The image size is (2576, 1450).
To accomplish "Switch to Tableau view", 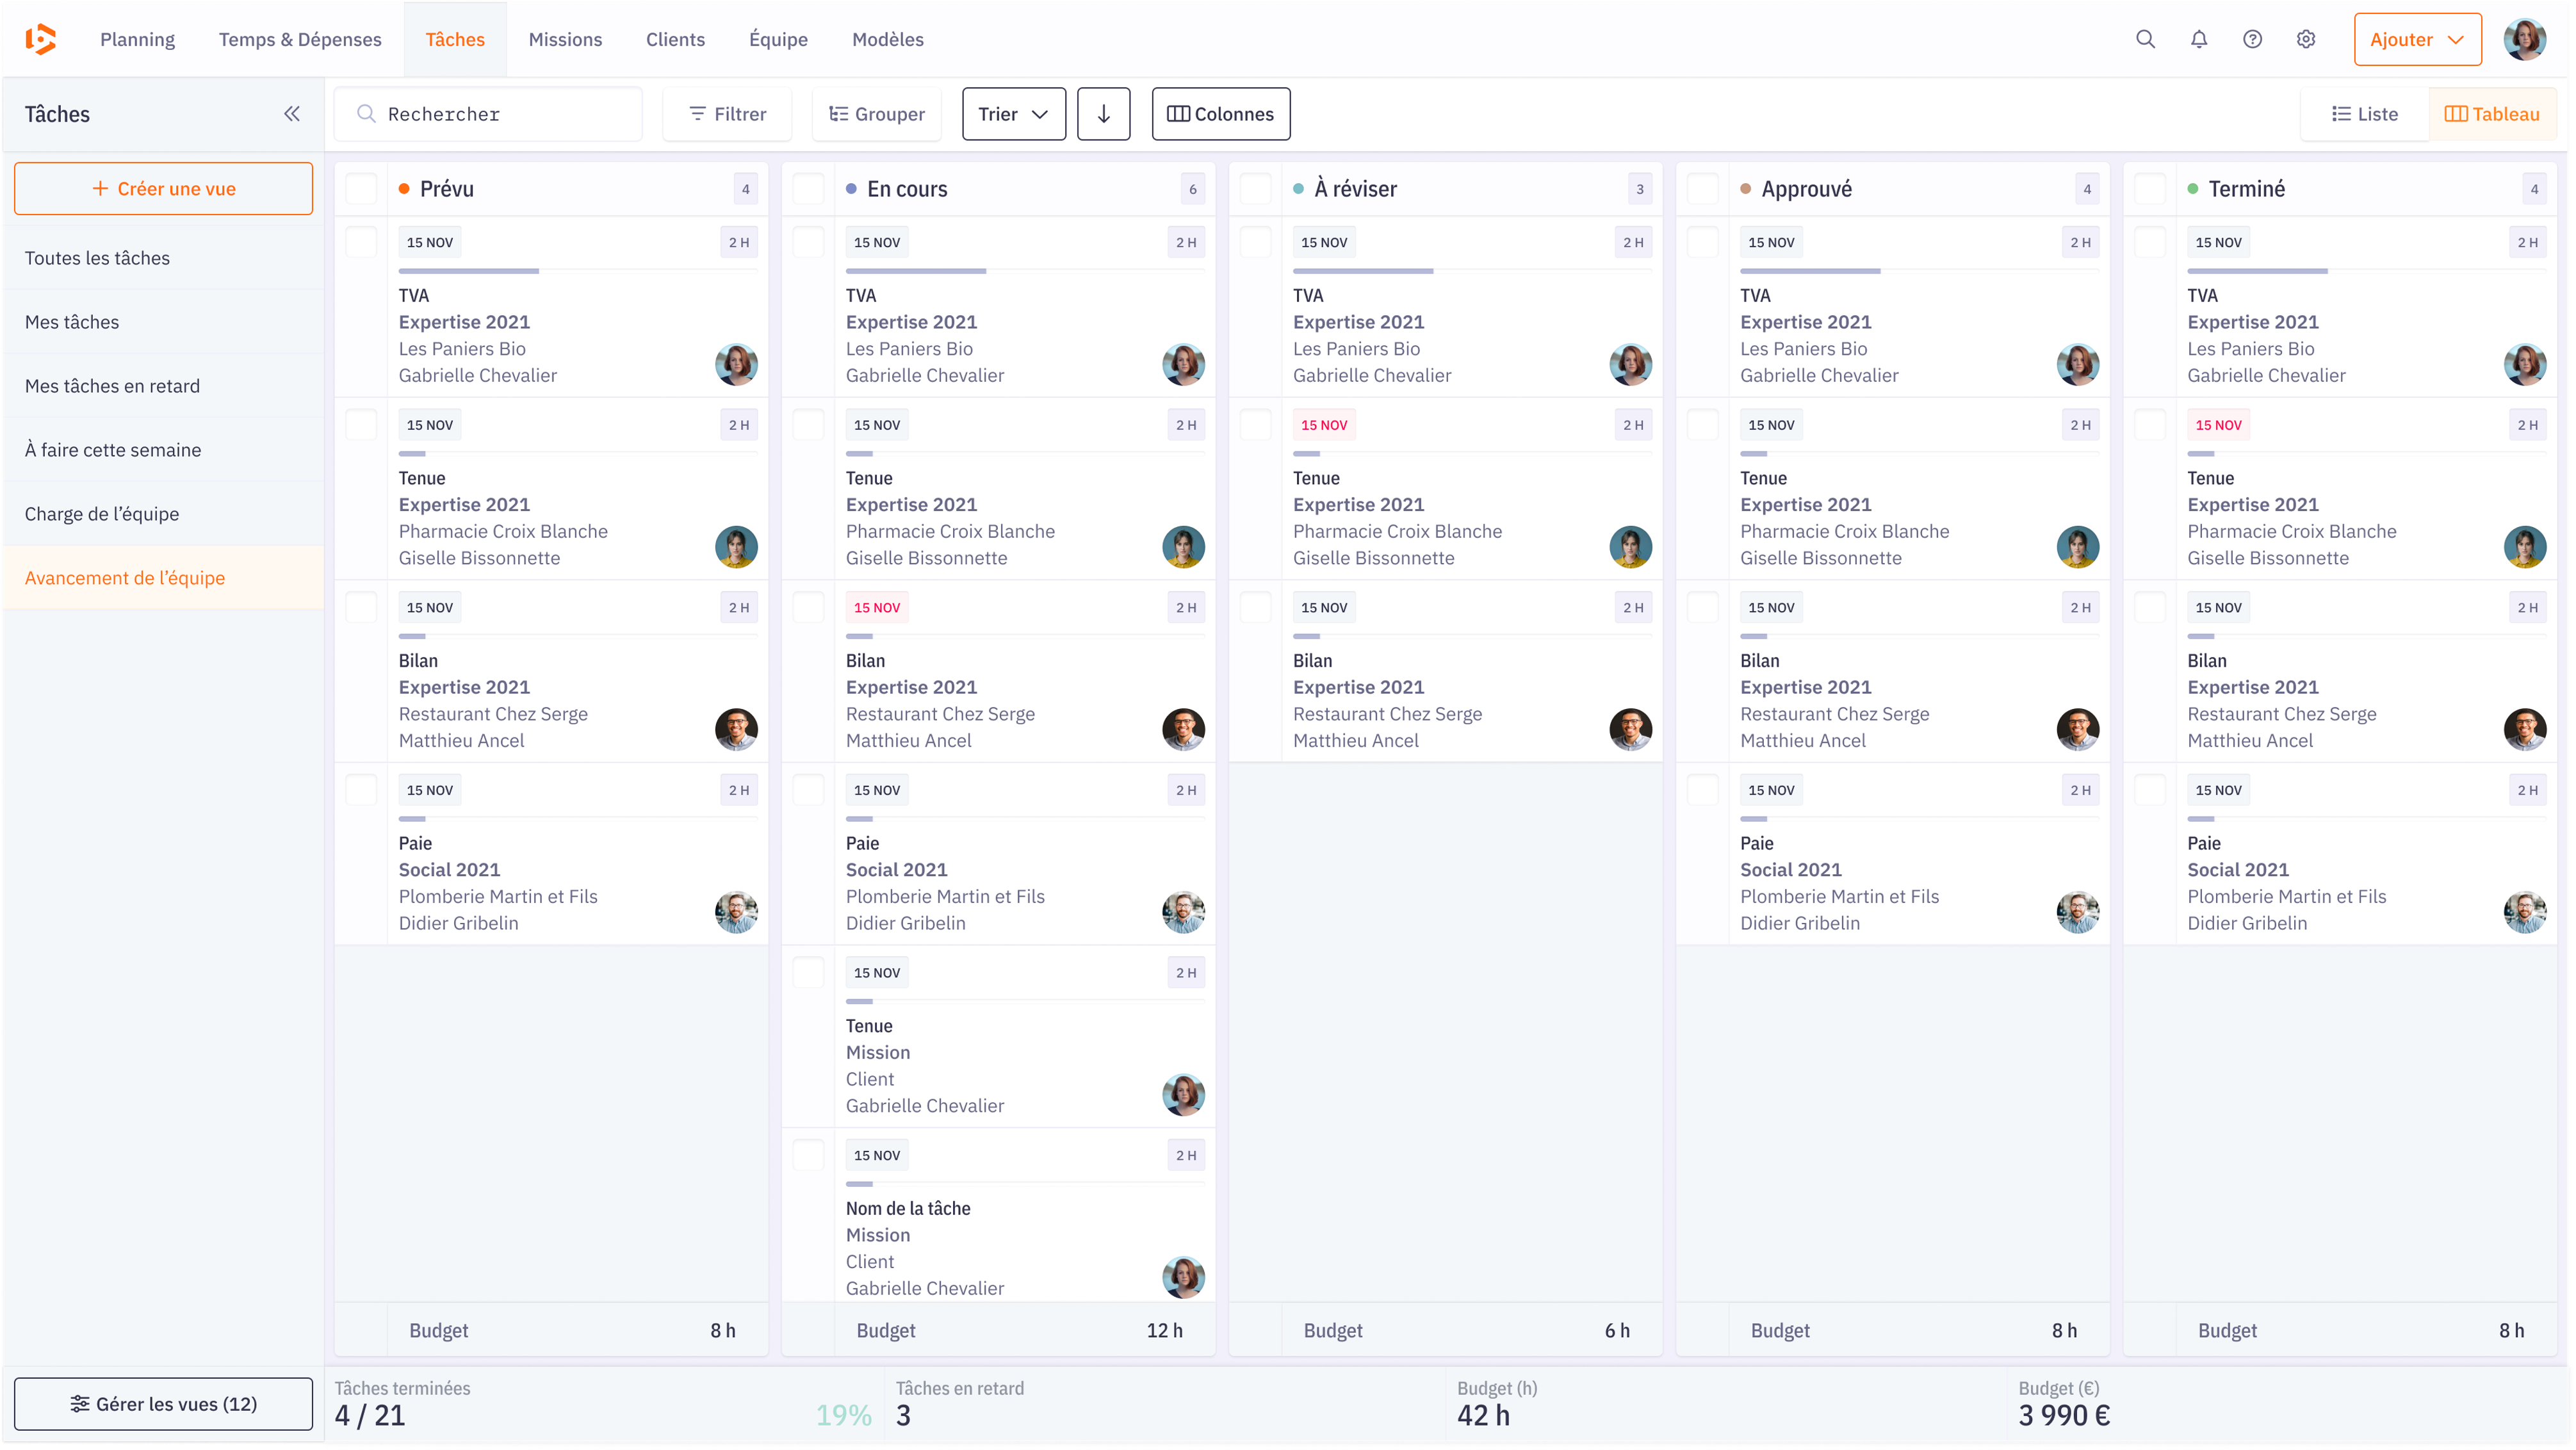I will click(2492, 114).
